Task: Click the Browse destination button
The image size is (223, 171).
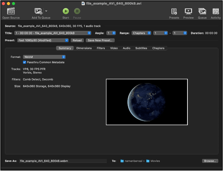Action: 210,161
